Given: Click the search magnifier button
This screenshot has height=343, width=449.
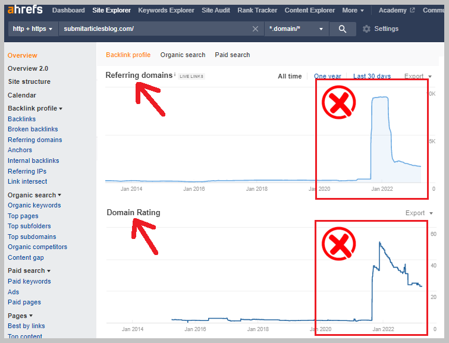Looking at the screenshot, I should pyautogui.click(x=343, y=29).
